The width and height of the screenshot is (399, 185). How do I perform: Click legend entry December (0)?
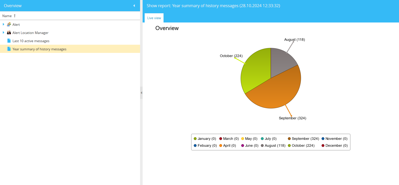336,146
